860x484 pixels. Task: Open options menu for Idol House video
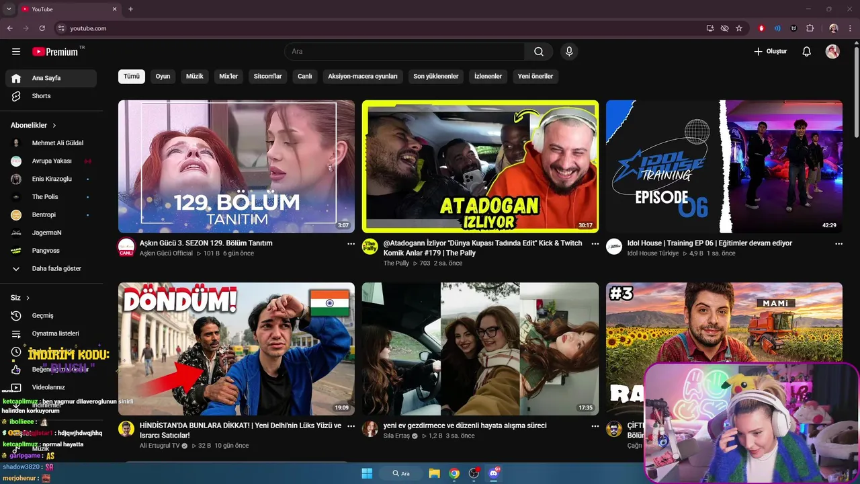(838, 244)
